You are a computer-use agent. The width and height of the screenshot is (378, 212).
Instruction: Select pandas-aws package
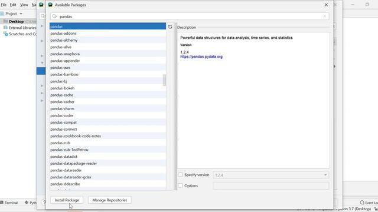(107, 68)
